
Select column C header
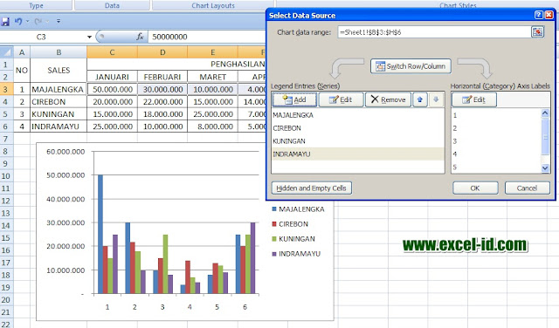(112, 52)
